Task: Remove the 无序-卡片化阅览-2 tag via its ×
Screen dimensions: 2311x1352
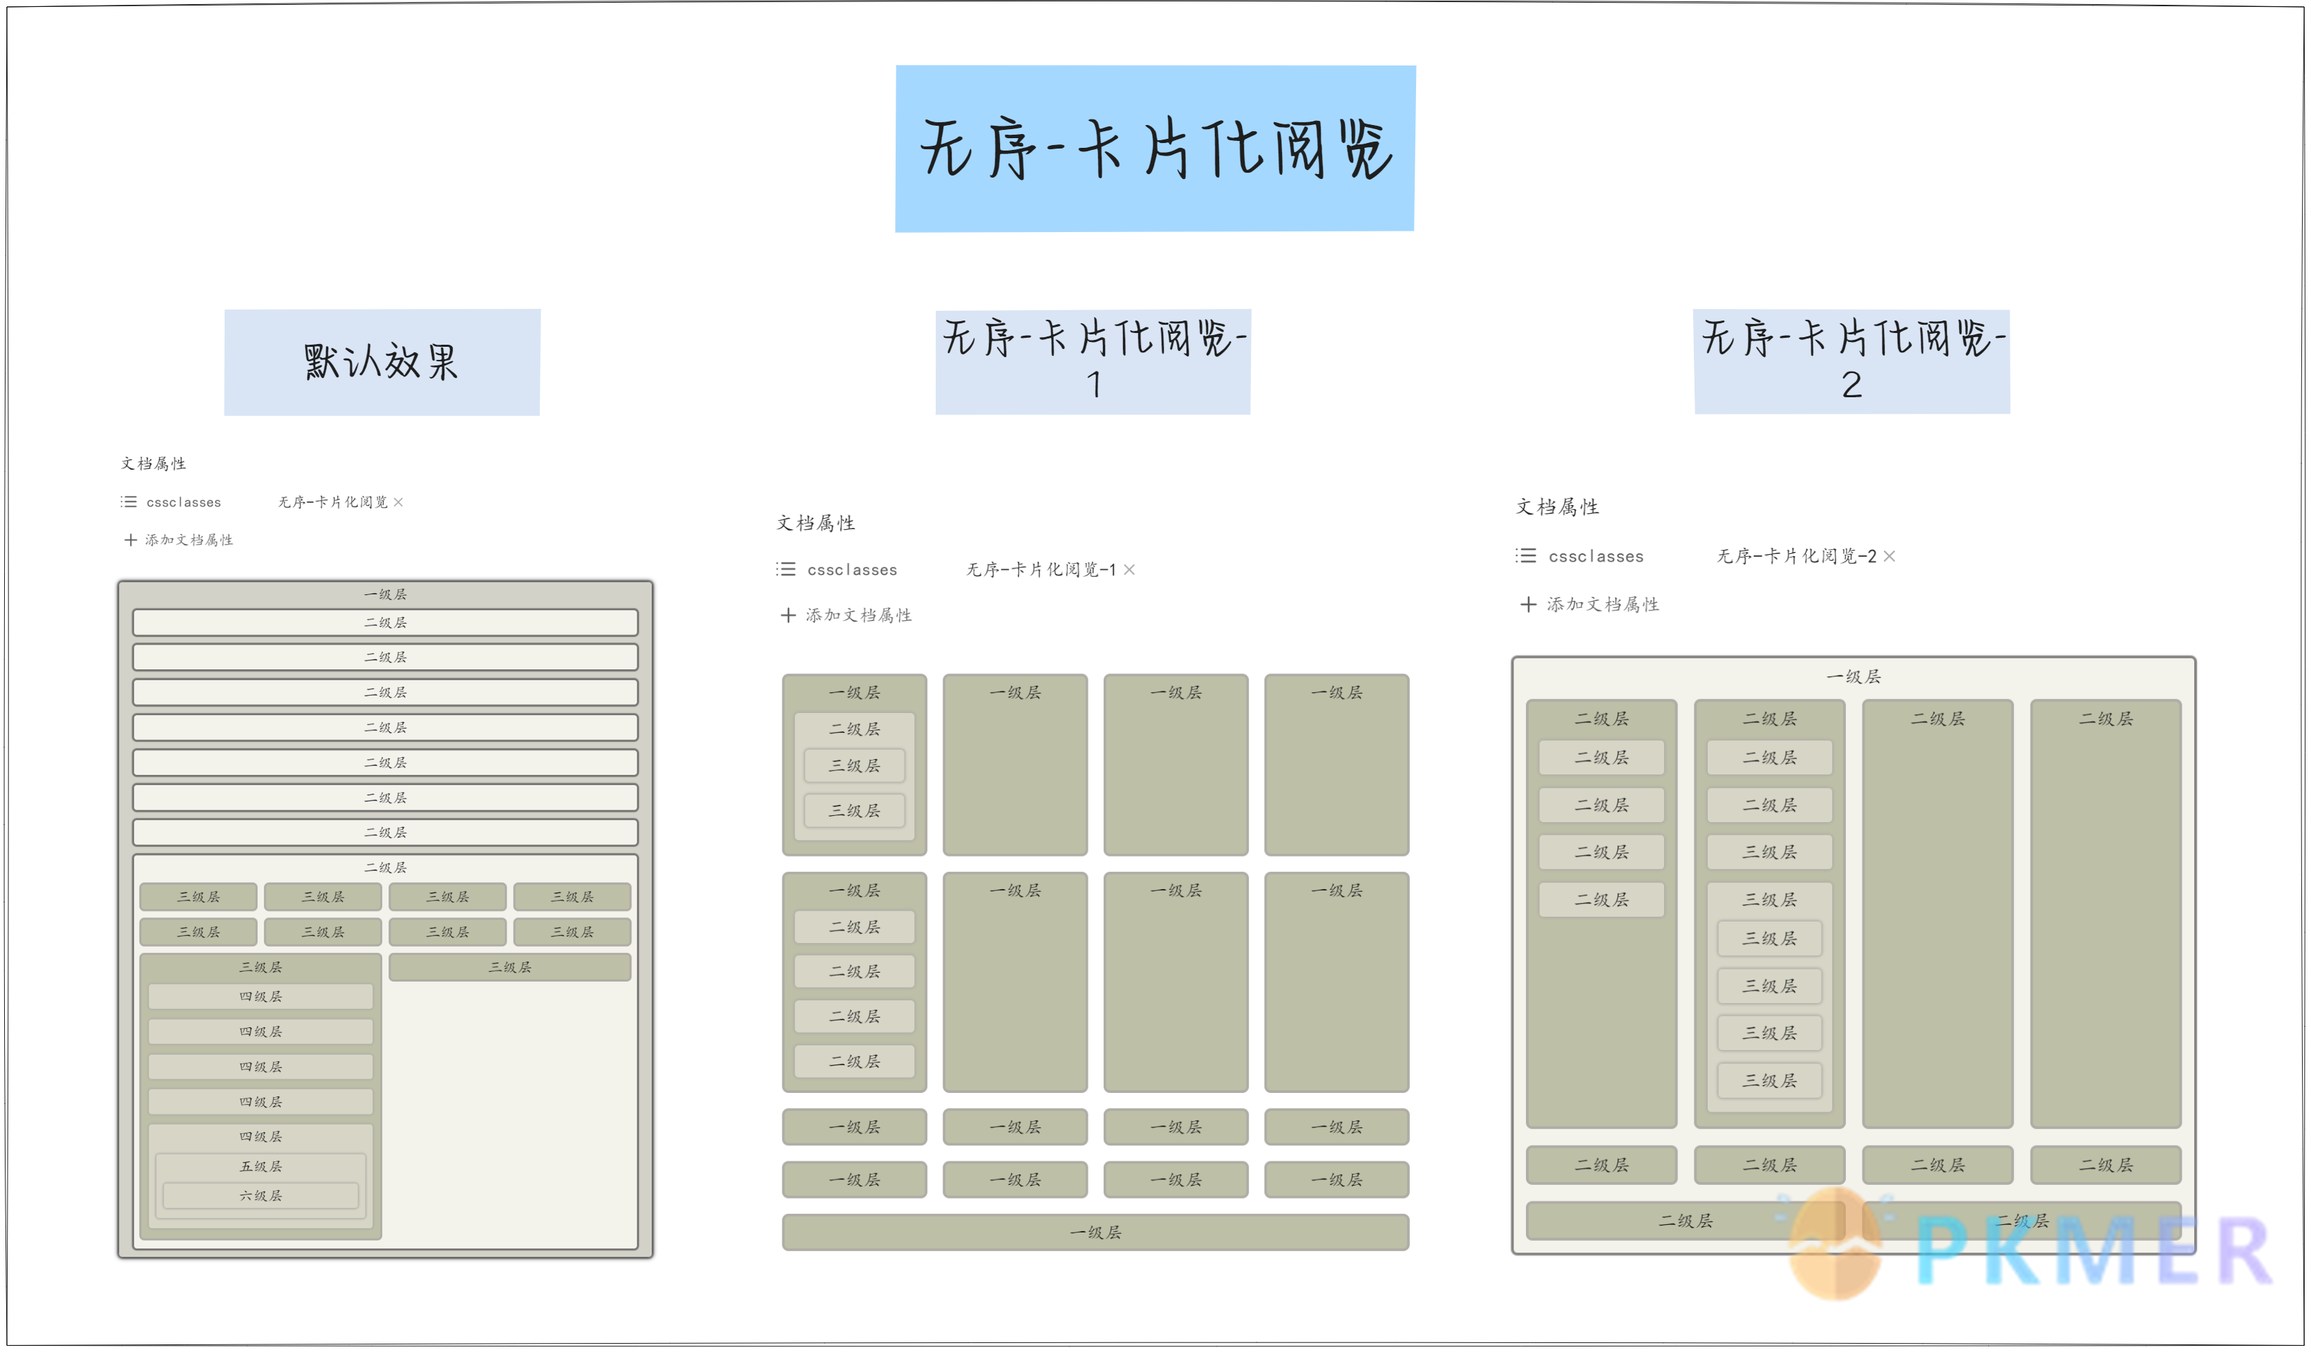Action: (1891, 556)
